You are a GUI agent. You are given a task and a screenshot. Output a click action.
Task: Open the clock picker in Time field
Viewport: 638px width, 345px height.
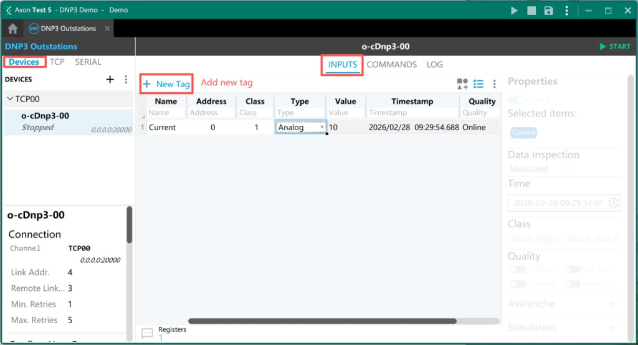[x=613, y=203]
